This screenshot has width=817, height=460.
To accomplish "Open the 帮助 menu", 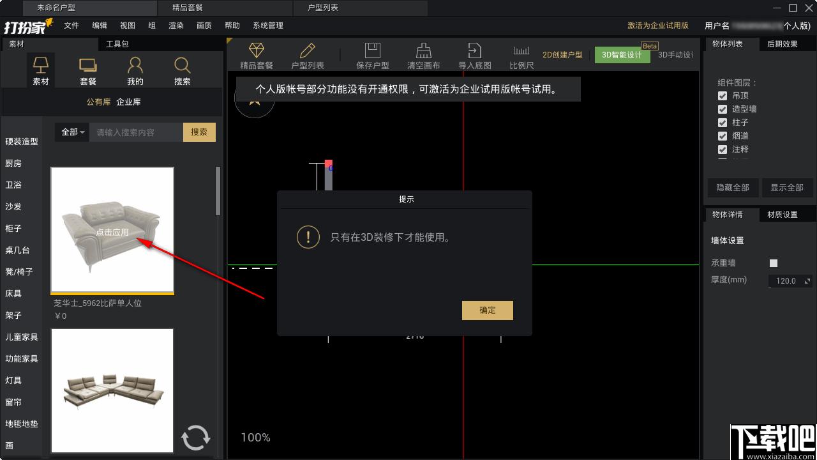I will tap(232, 26).
